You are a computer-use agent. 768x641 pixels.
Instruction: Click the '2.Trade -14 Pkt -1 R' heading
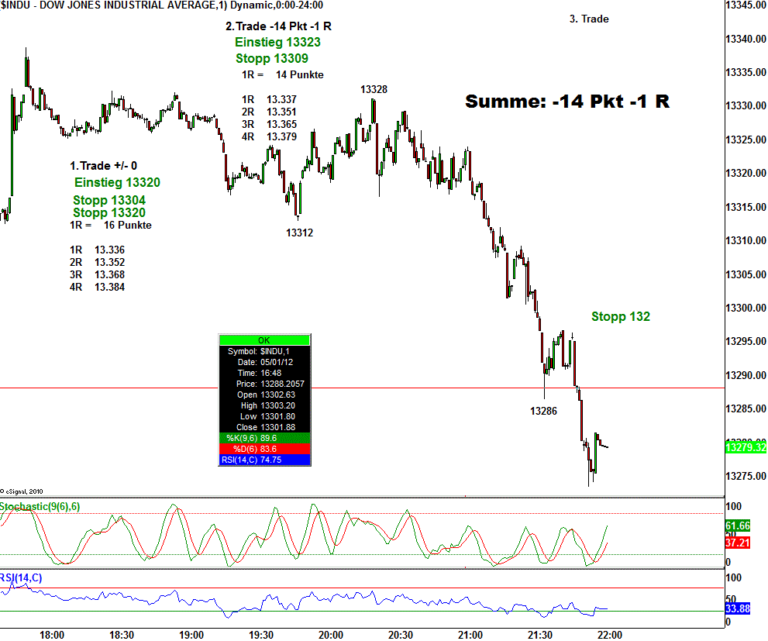(x=278, y=26)
